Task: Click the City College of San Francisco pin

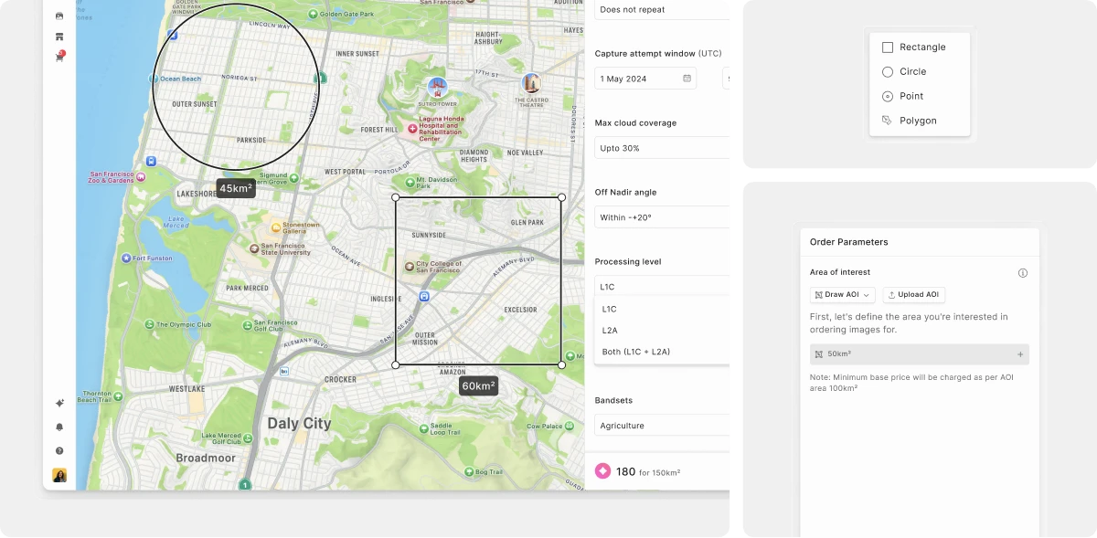Action: tap(410, 267)
